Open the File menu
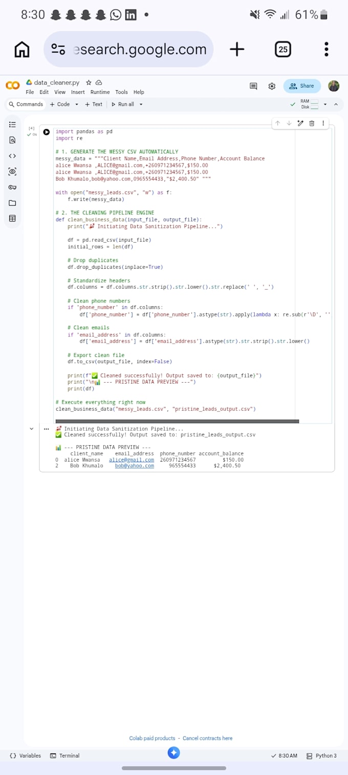The width and height of the screenshot is (348, 775). point(30,92)
